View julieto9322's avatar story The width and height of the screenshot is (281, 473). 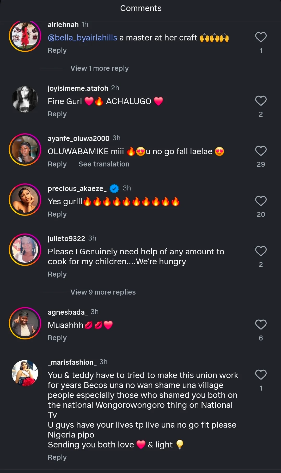(x=25, y=250)
